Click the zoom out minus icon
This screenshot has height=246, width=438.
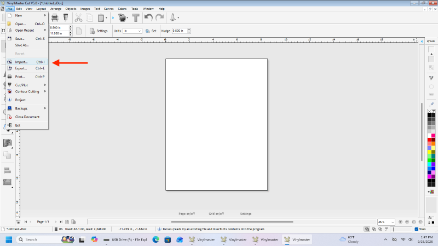click(x=407, y=222)
